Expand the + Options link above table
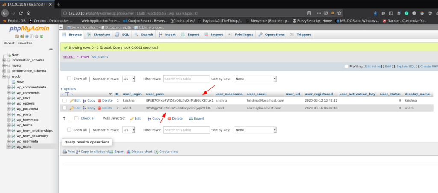Viewport: 438px width, 193px height. pyautogui.click(x=68, y=89)
